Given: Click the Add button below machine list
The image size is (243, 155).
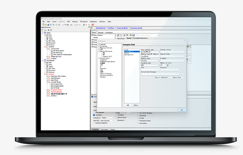Looking at the screenshot, I should coord(128,105).
